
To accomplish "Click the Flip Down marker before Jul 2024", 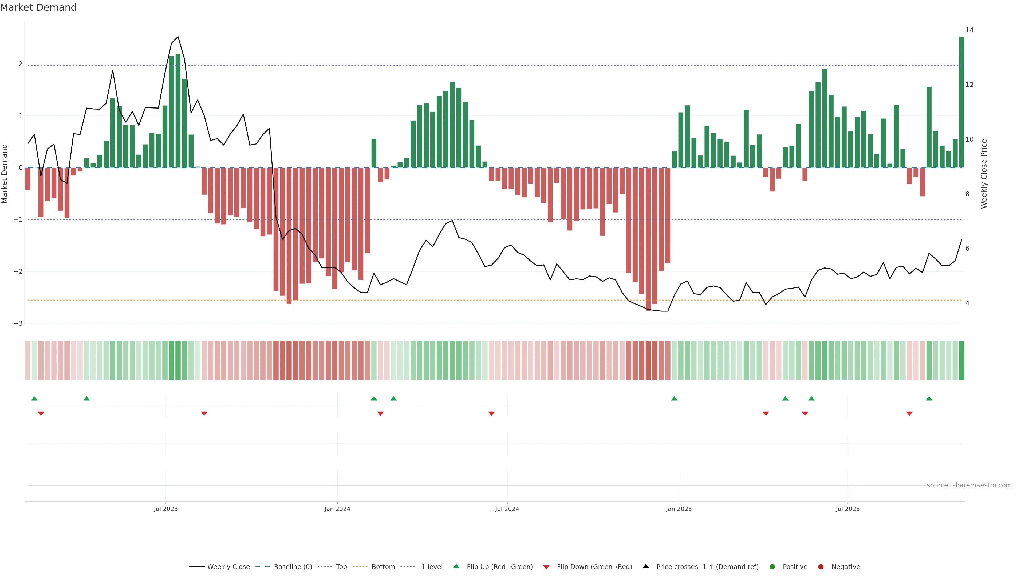I will (491, 414).
